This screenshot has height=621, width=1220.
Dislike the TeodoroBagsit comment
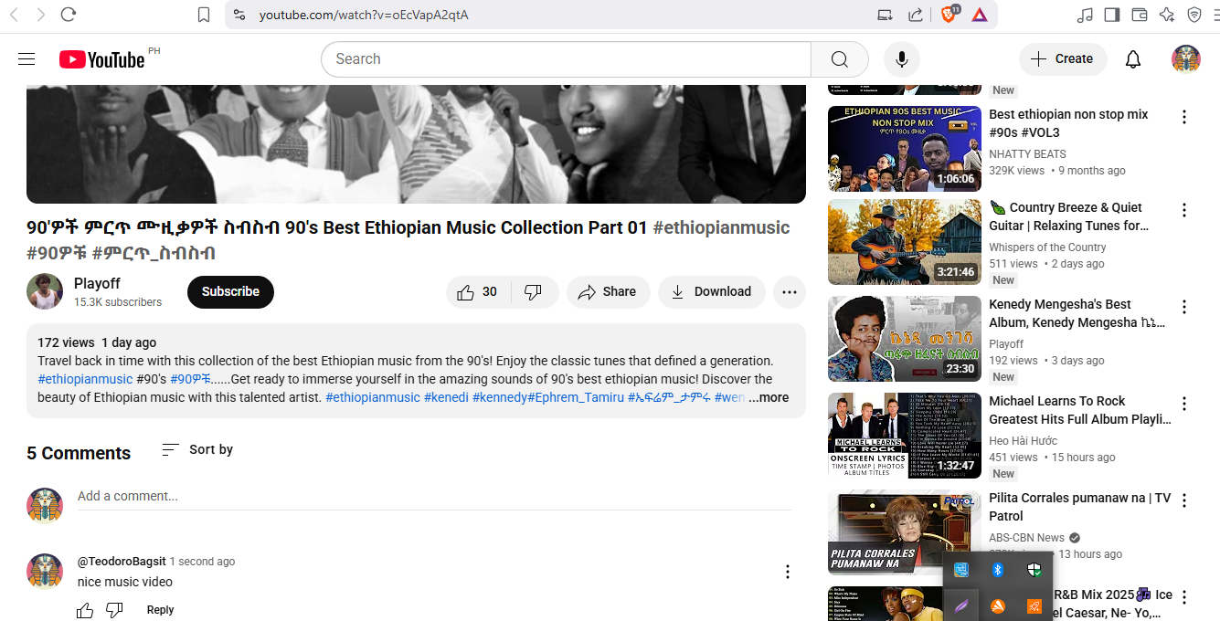point(114,610)
